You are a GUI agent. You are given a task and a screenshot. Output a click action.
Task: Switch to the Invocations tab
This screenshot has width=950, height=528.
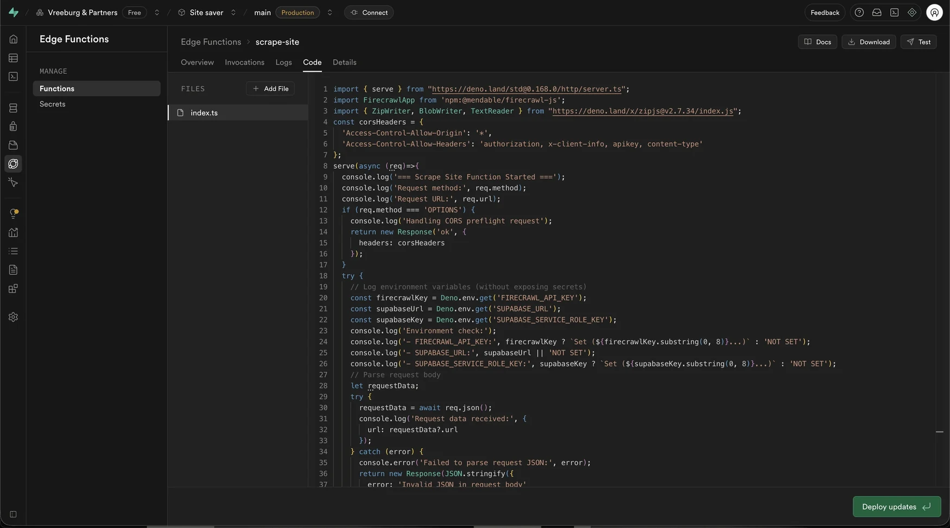click(x=244, y=62)
